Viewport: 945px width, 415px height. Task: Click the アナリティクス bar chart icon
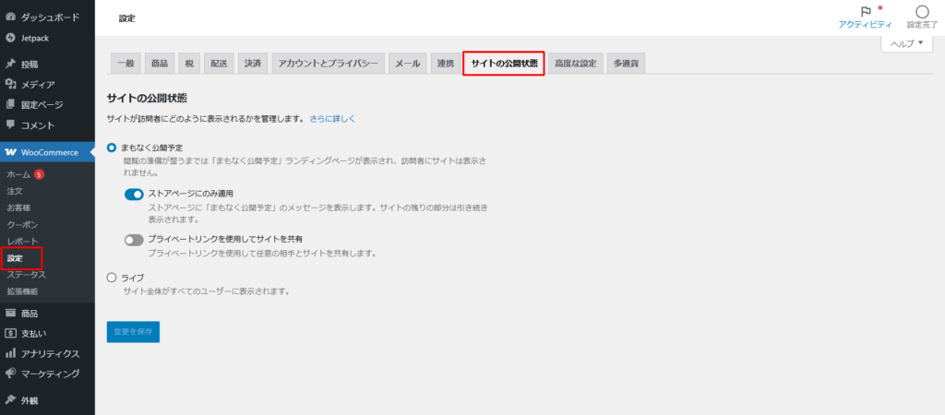click(x=10, y=353)
